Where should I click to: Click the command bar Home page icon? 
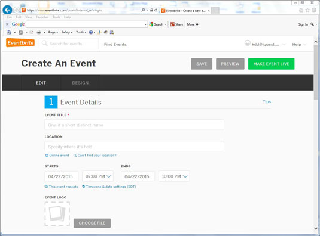[9, 32]
